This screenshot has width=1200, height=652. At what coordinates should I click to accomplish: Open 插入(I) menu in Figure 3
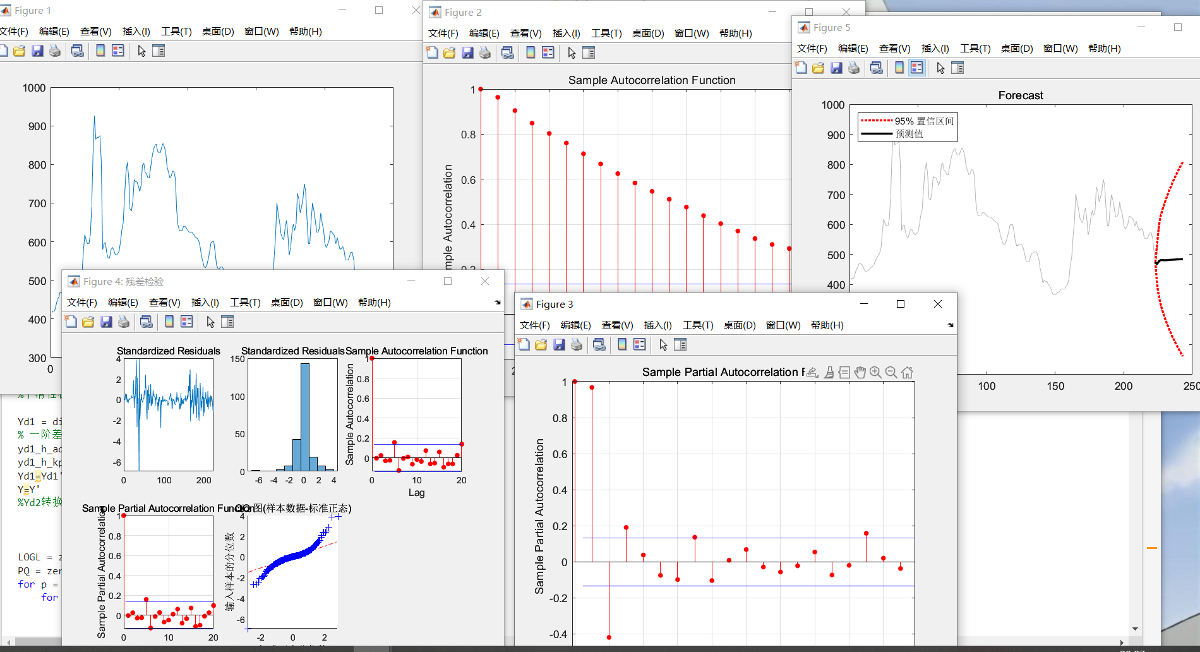click(657, 325)
